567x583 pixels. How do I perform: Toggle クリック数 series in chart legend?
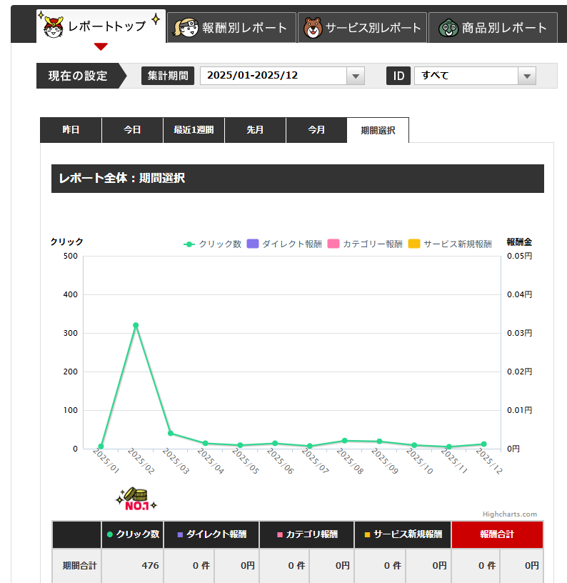tap(213, 244)
